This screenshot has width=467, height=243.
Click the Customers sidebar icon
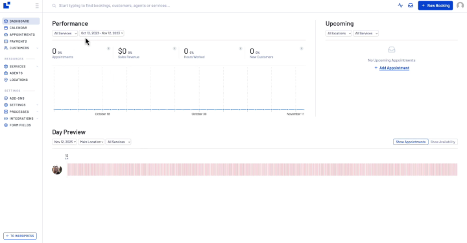tap(6, 48)
